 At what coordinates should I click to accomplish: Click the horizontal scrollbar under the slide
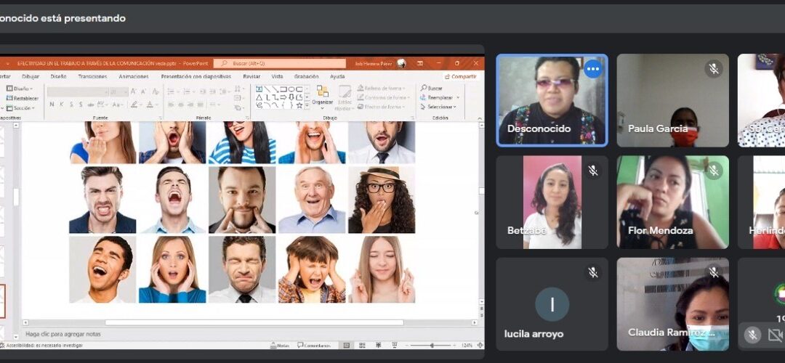pyautogui.click(x=254, y=322)
